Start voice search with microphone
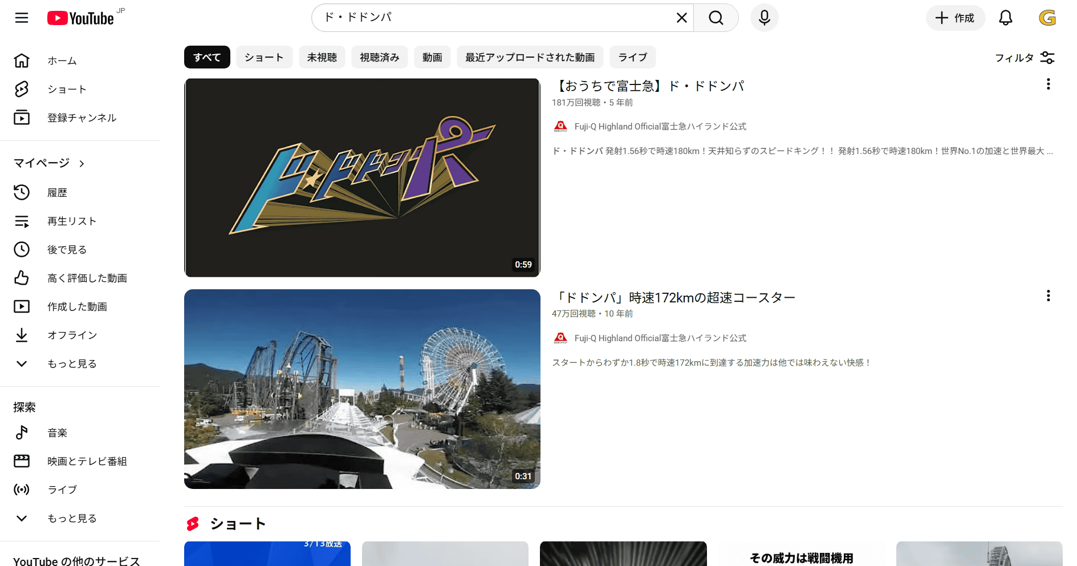 click(765, 18)
